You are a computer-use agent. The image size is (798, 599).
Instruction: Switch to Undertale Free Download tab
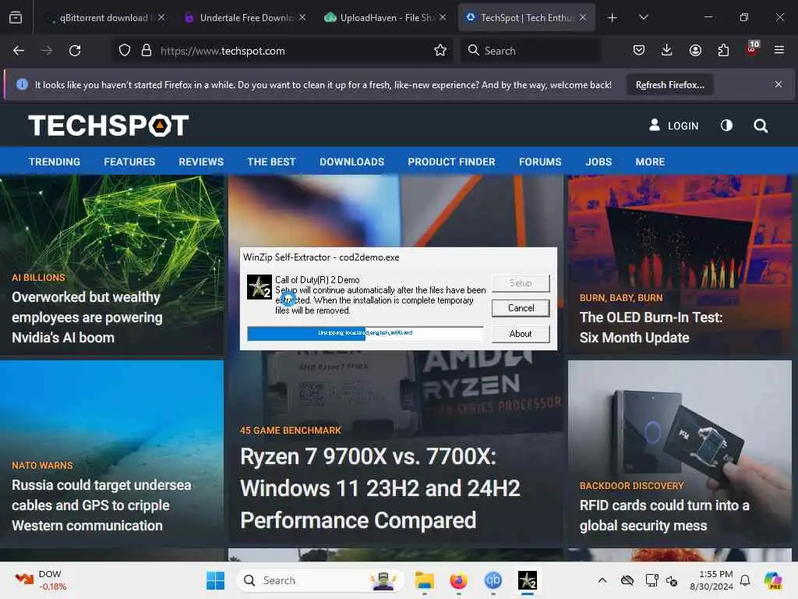click(245, 18)
